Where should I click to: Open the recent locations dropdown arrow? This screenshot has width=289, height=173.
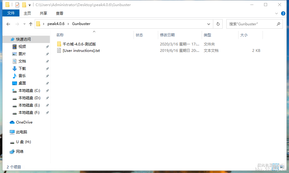tap(24, 24)
